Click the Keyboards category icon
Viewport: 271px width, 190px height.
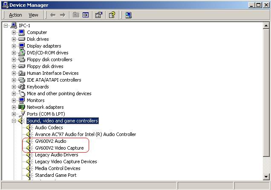(x=22, y=87)
